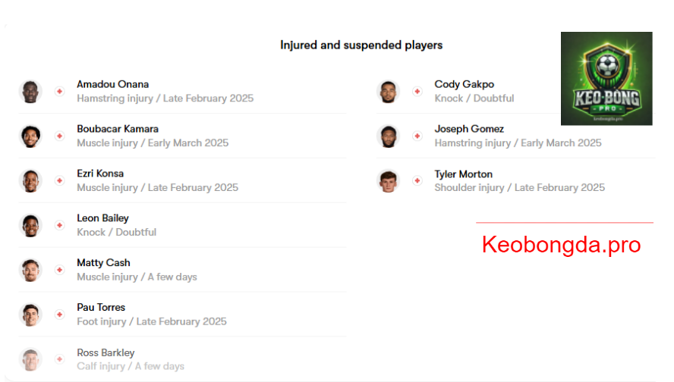The height and width of the screenshot is (382, 674).
Task: Click Cody Gakpo's profile picture
Action: tap(388, 92)
